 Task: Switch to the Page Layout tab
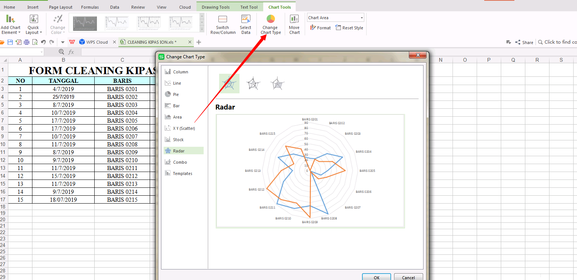[61, 7]
